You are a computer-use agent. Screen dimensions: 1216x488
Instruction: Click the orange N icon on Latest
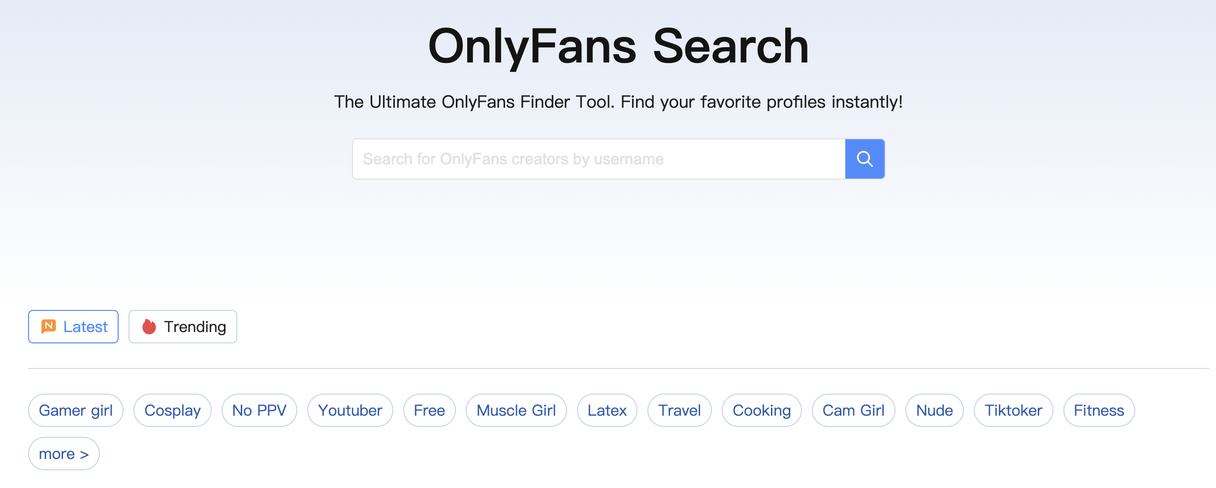click(x=48, y=326)
